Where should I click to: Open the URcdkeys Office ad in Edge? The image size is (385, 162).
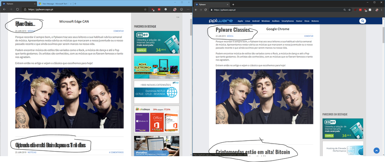(x=157, y=120)
